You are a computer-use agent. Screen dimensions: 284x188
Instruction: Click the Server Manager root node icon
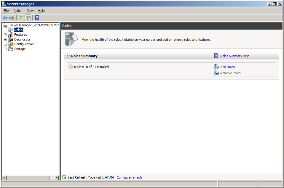tap(5, 25)
